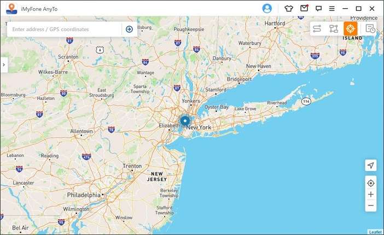Viewport: 384px width, 235px height.
Task: Click the iMyFone AnyTo app logo
Action: click(x=11, y=9)
